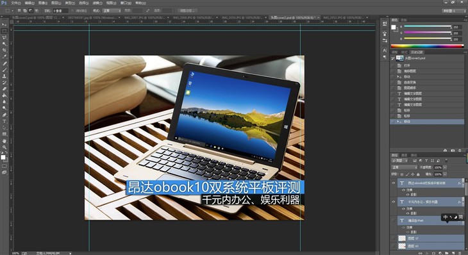Click the lock all padlock icon

coord(418,174)
